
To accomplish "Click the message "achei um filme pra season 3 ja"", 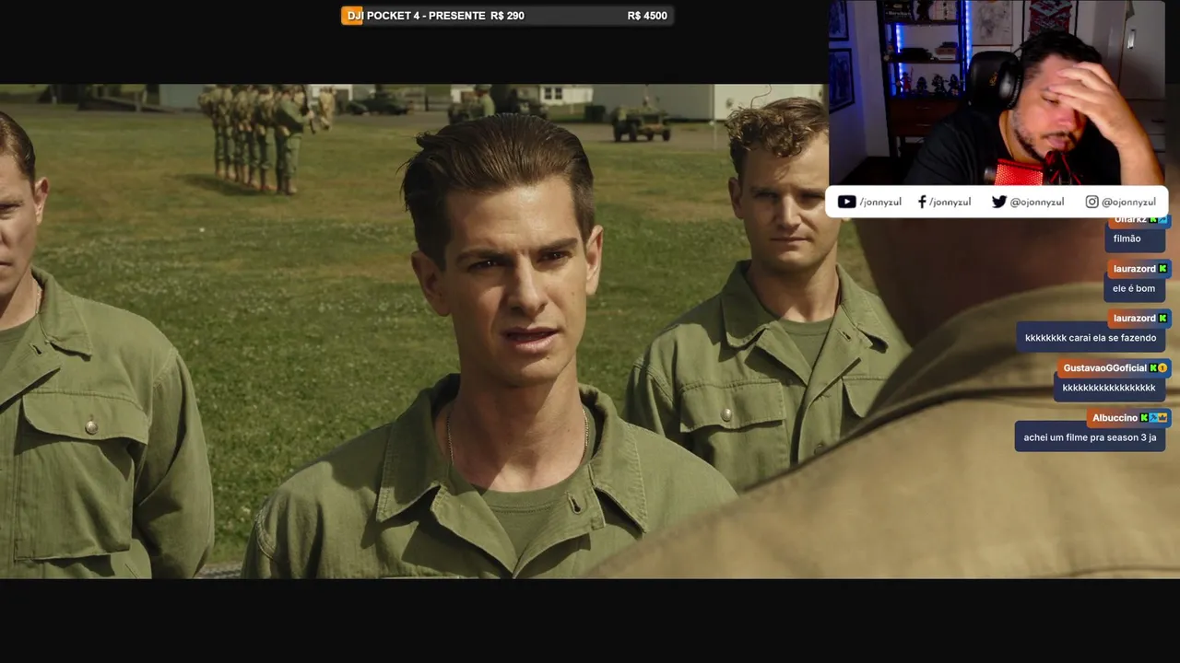I will click(x=1090, y=437).
